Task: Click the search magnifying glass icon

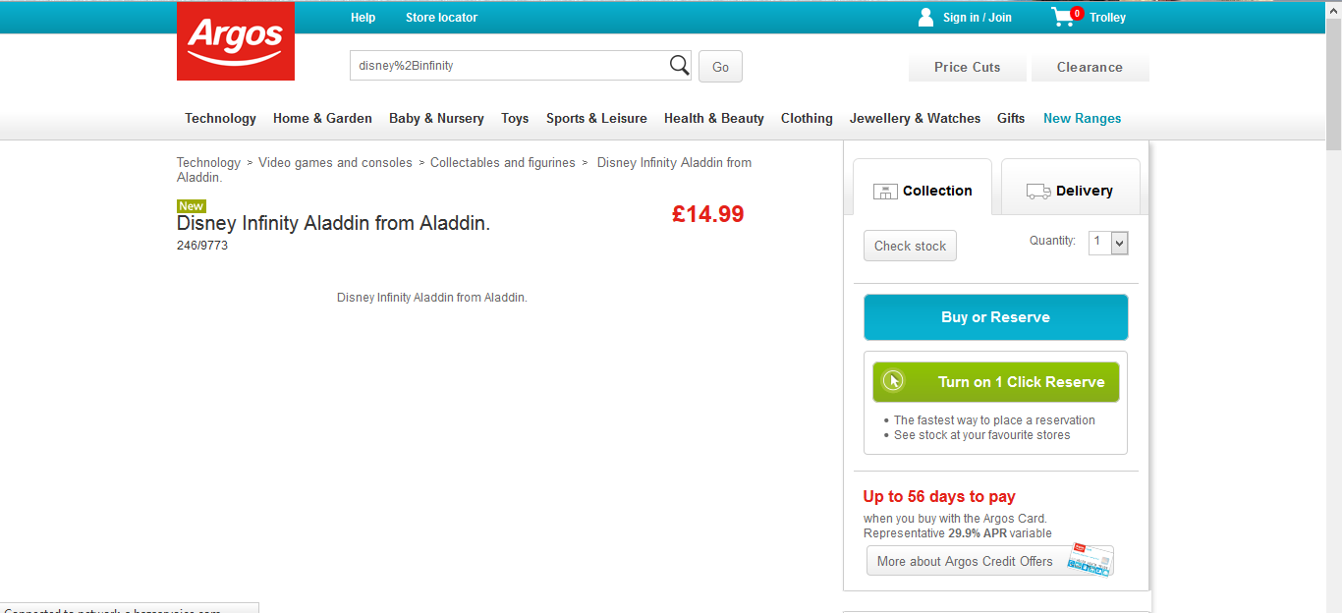Action: [679, 66]
